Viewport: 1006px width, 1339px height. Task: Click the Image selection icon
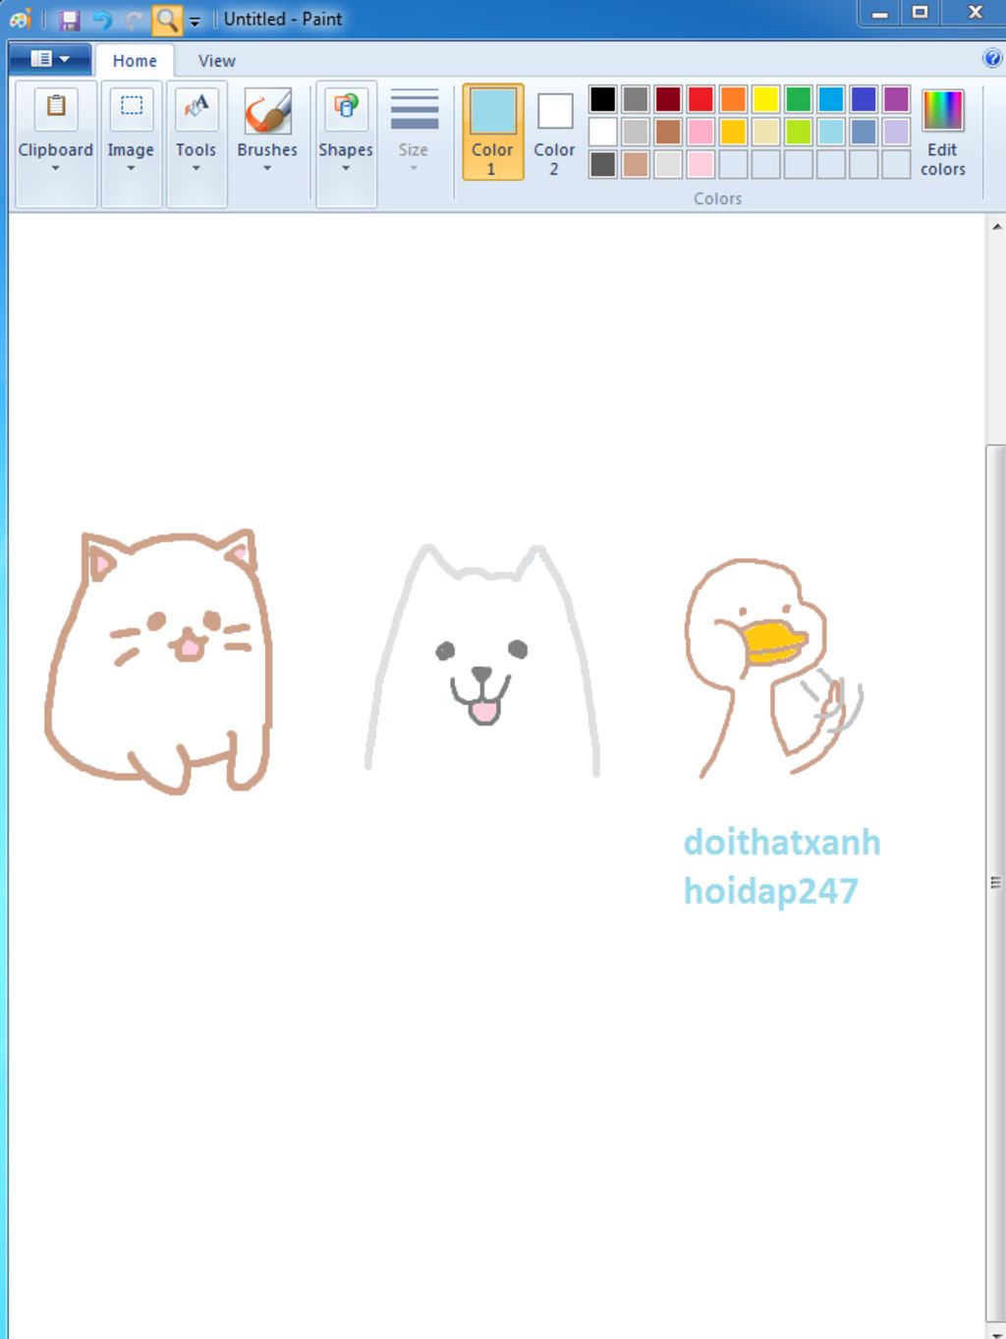pos(131,106)
